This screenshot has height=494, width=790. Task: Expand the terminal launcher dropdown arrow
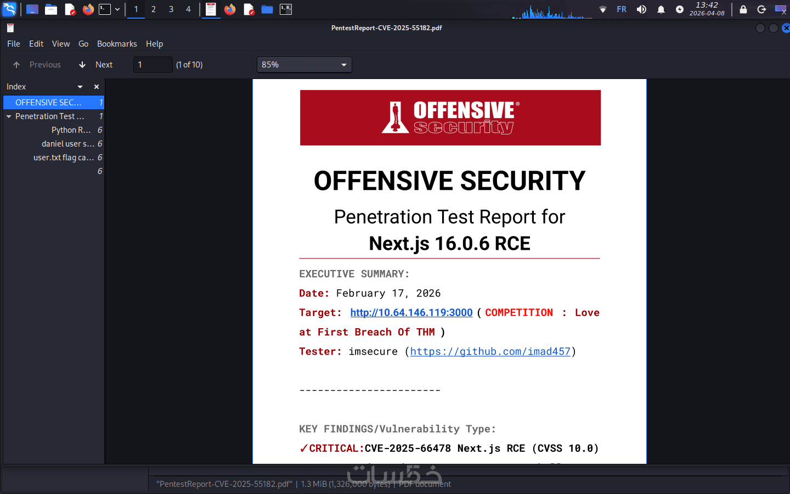[117, 9]
